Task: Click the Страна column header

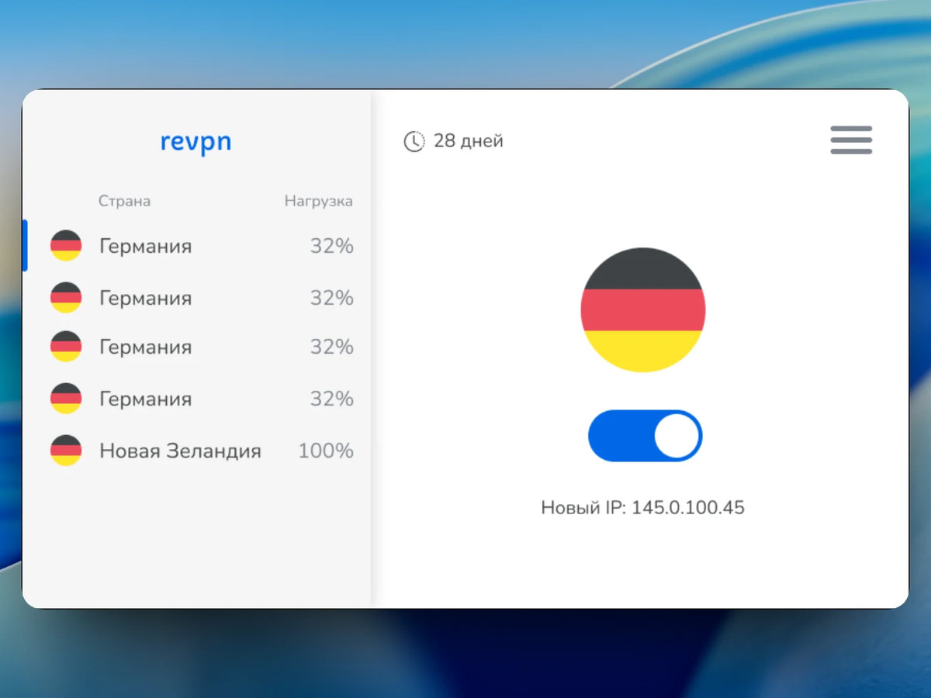Action: click(124, 202)
